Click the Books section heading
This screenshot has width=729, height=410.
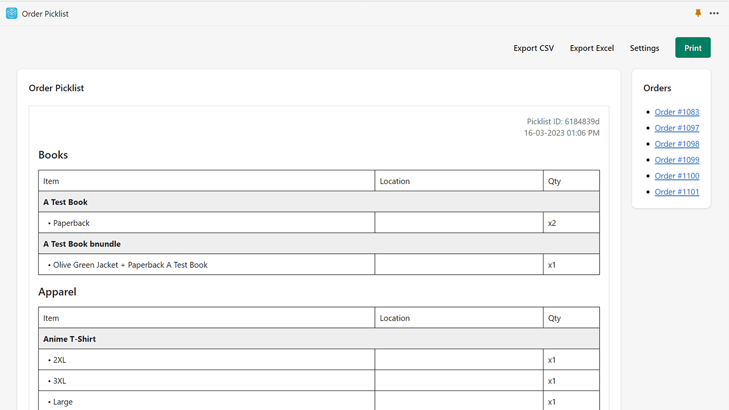point(53,155)
